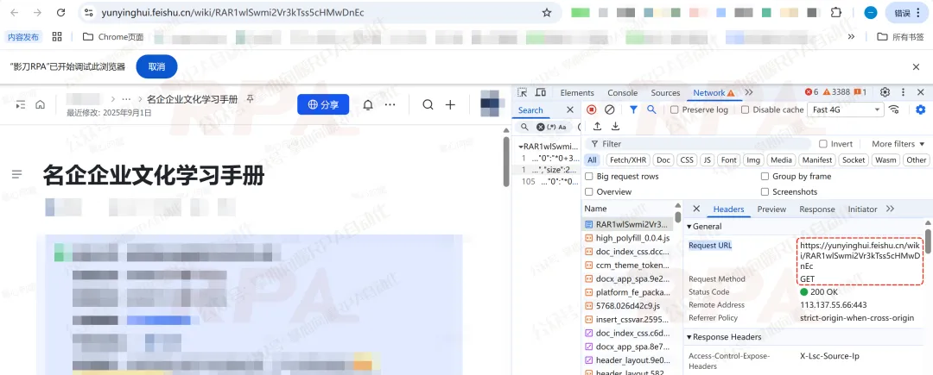Viewport: 933px width, 375px height.
Task: Enable Preserve log checkbox
Action: pos(674,109)
